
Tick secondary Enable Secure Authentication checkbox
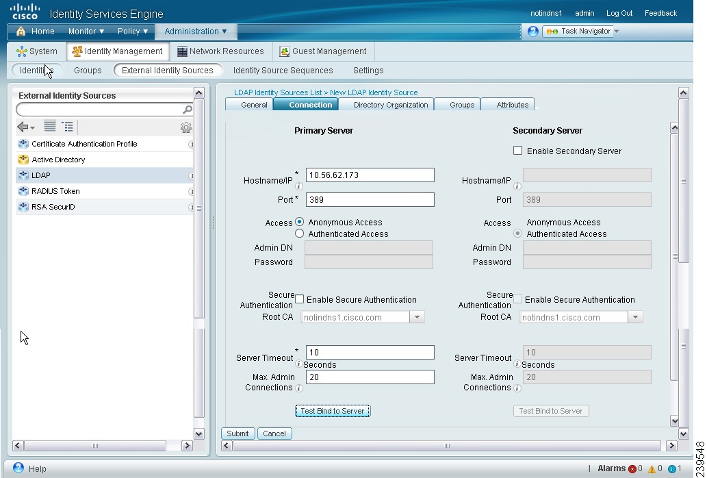pos(517,299)
